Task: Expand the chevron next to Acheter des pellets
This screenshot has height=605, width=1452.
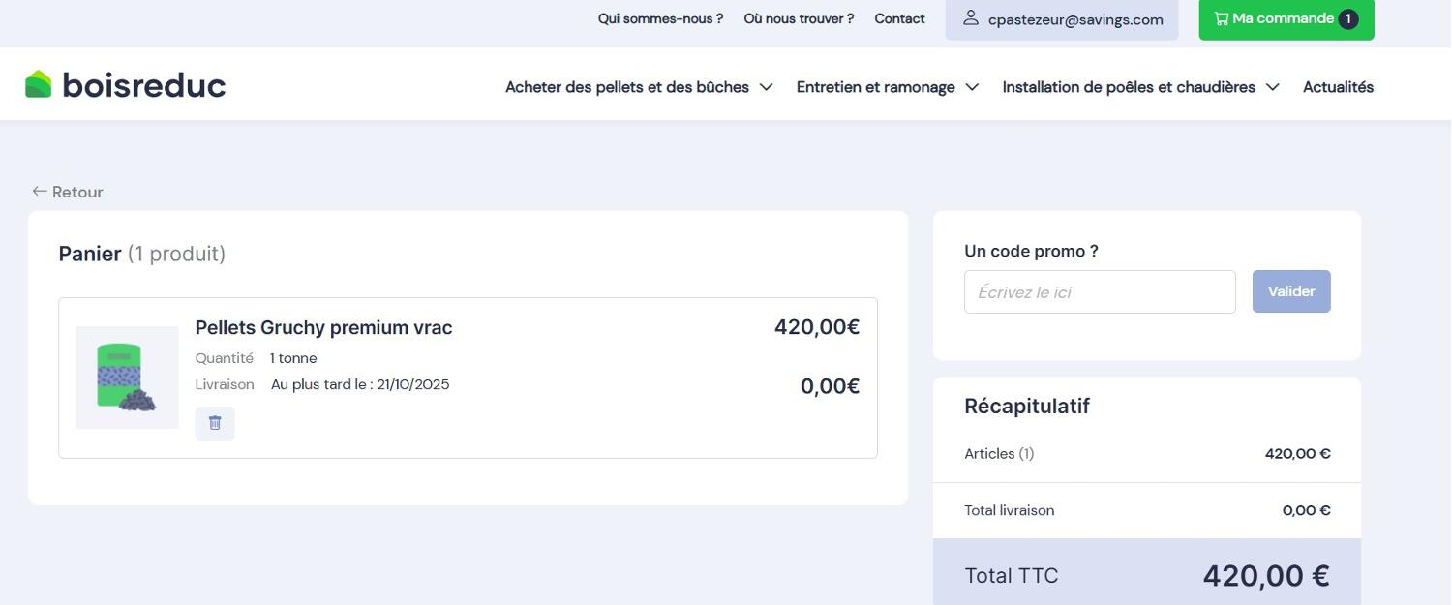Action: pos(766,87)
